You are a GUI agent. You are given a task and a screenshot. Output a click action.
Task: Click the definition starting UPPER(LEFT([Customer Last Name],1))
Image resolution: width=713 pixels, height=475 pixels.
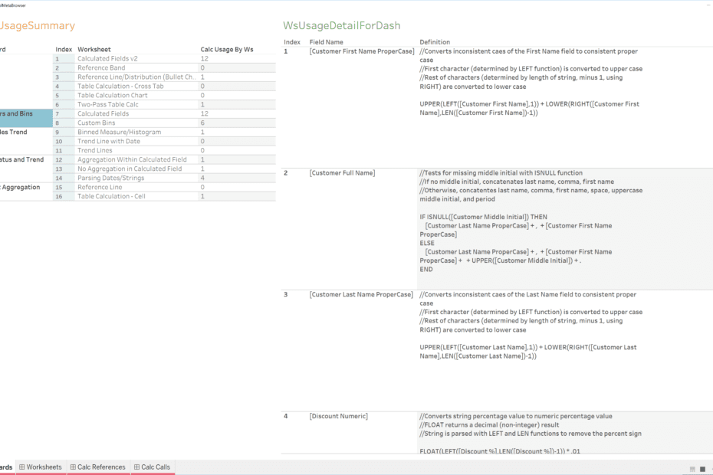click(528, 352)
